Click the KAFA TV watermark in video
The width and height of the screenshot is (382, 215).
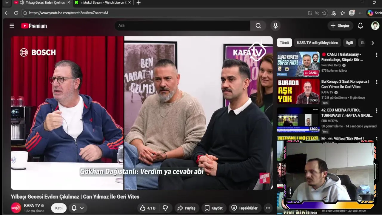pos(249,52)
